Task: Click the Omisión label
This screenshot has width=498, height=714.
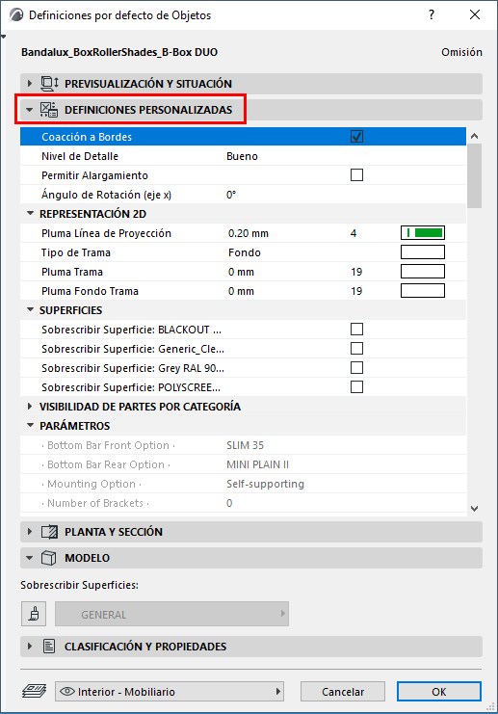Action: pyautogui.click(x=461, y=52)
